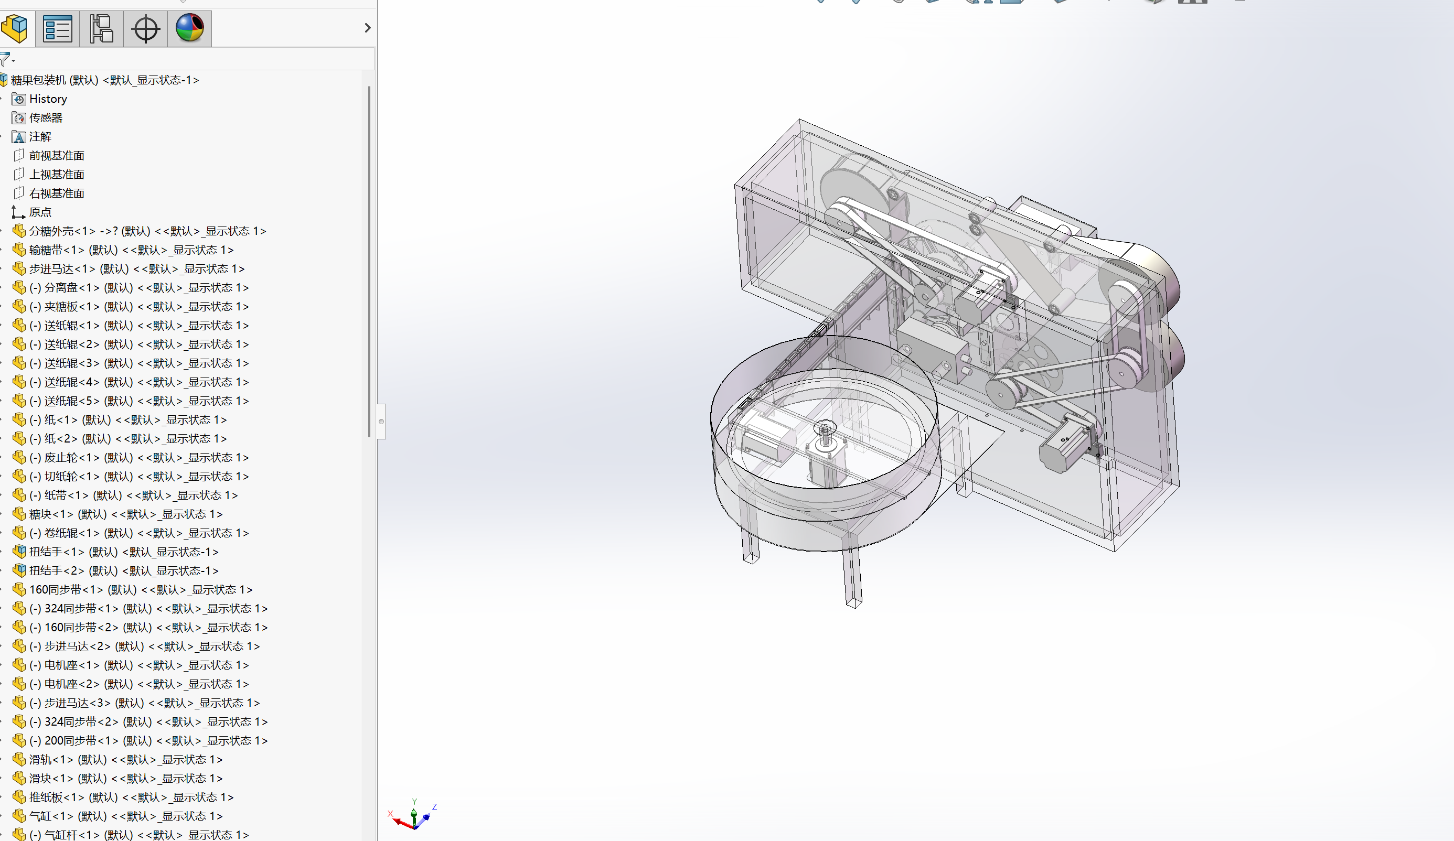Select the 步进马达<3> component row

(136, 703)
